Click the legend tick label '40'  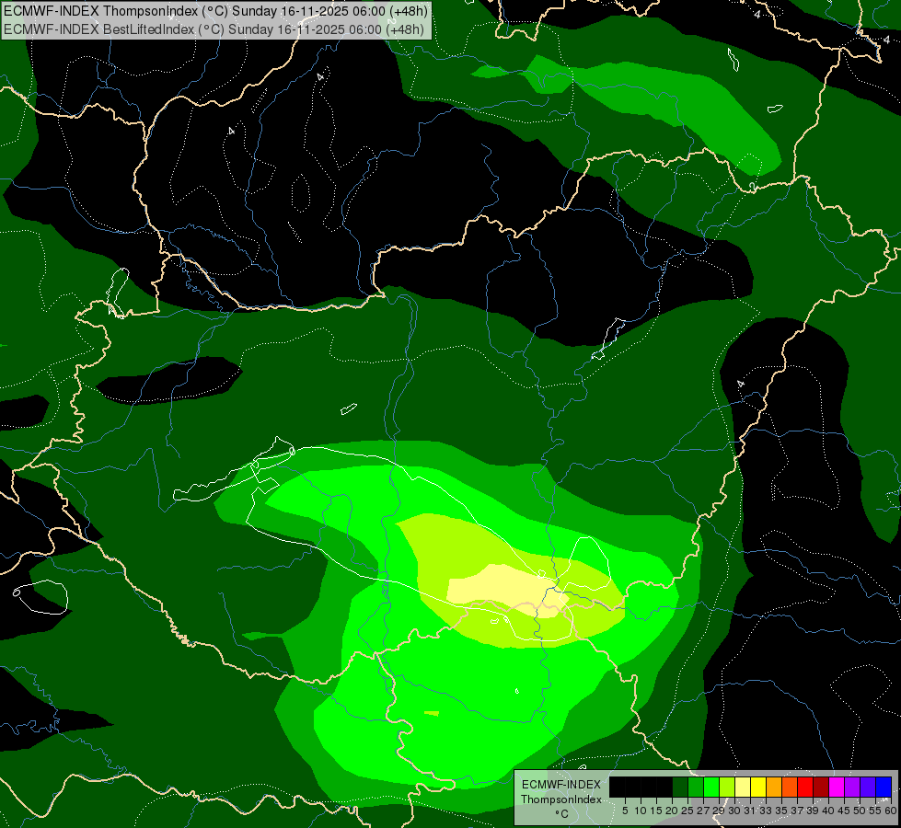point(828,811)
